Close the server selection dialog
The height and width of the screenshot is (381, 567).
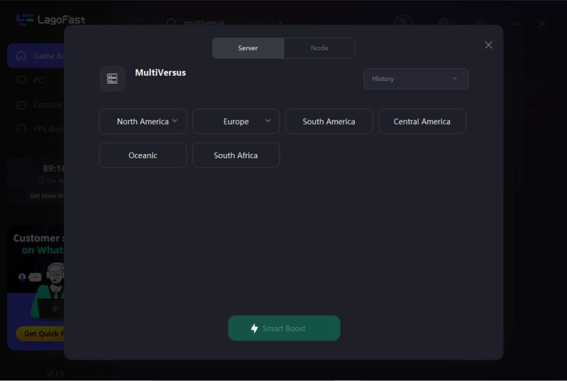[488, 45]
